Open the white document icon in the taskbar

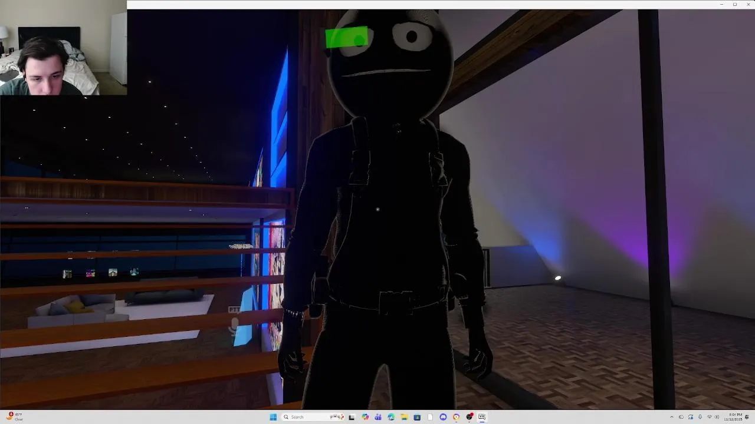[x=430, y=417]
